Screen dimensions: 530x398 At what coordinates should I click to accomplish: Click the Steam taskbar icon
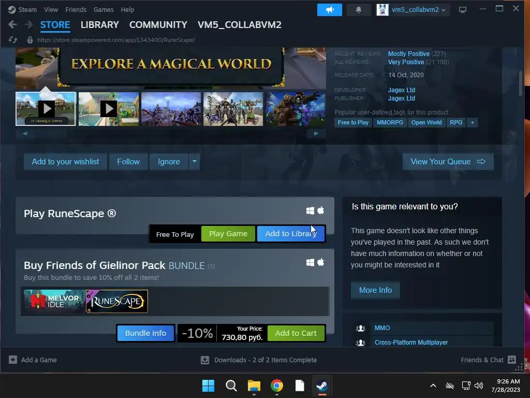click(x=322, y=386)
